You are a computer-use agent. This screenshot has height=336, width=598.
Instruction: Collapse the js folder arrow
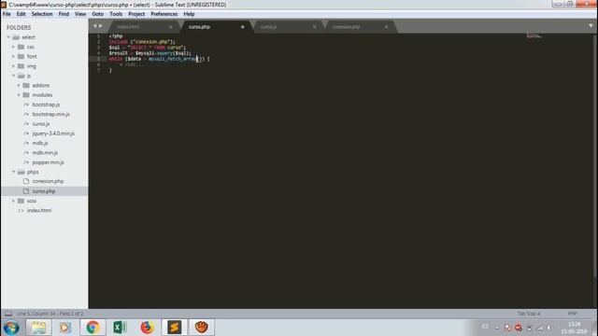click(x=13, y=76)
